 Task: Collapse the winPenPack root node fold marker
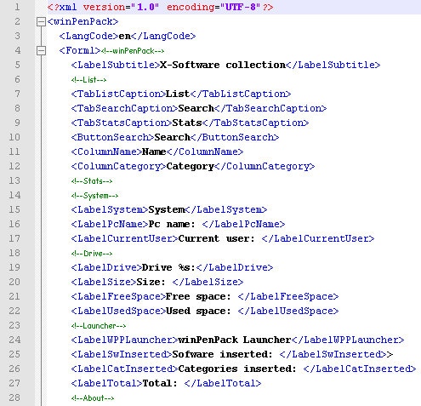click(x=41, y=22)
